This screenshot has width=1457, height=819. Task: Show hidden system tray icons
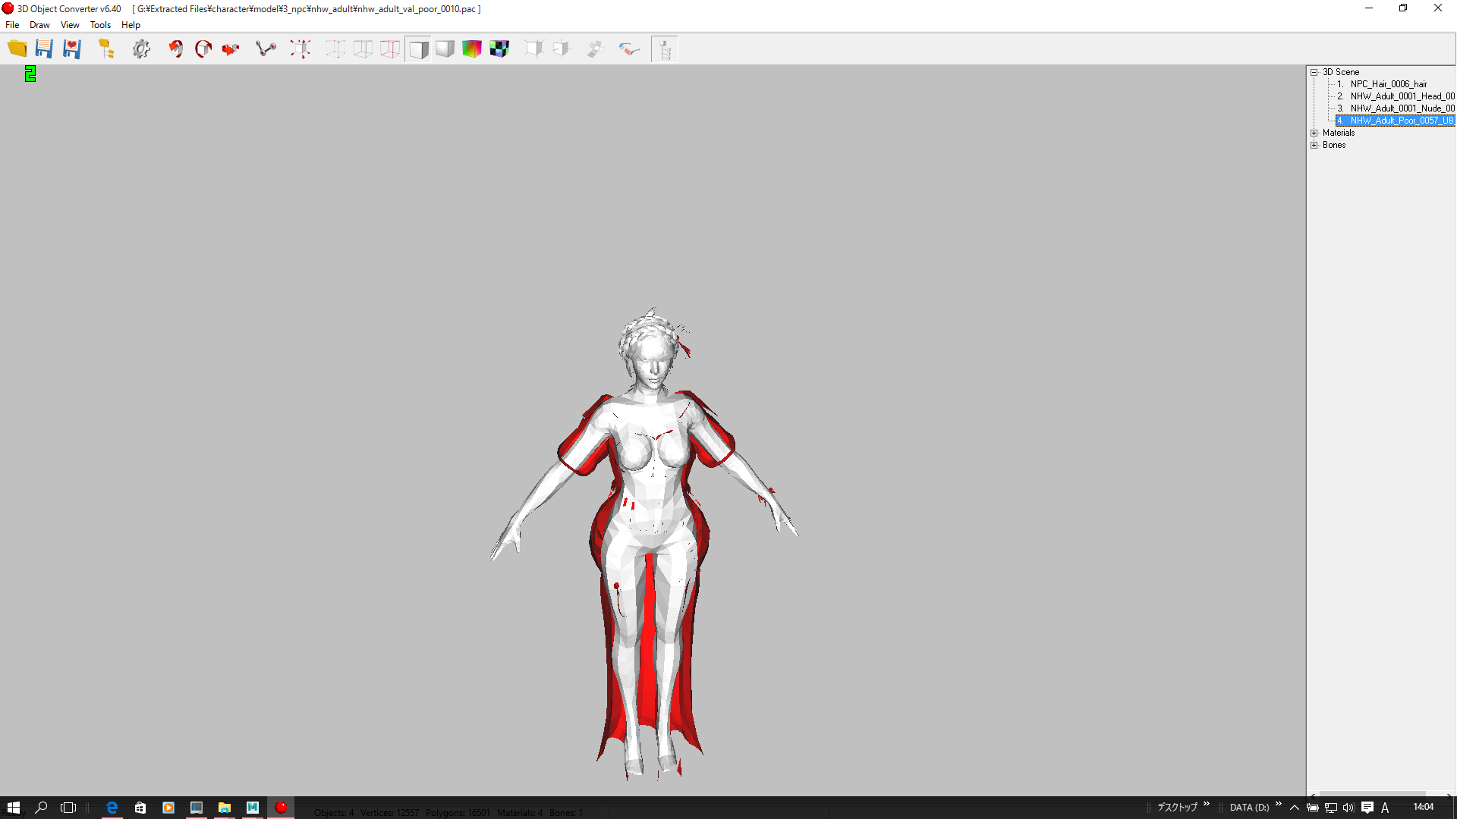1295,808
